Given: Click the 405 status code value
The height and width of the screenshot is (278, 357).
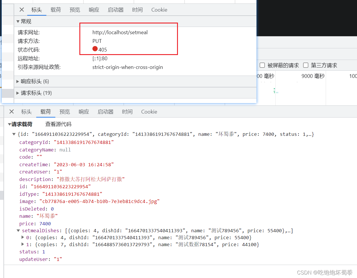Looking at the screenshot, I should (103, 50).
